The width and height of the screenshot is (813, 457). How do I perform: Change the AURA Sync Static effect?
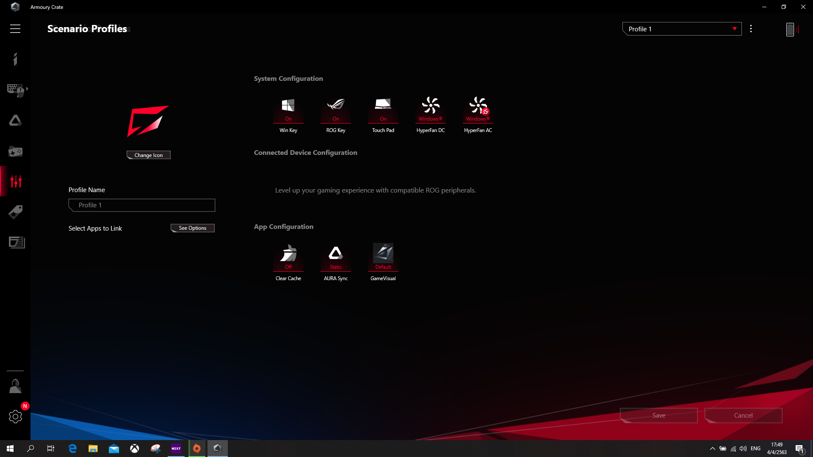pyautogui.click(x=336, y=263)
